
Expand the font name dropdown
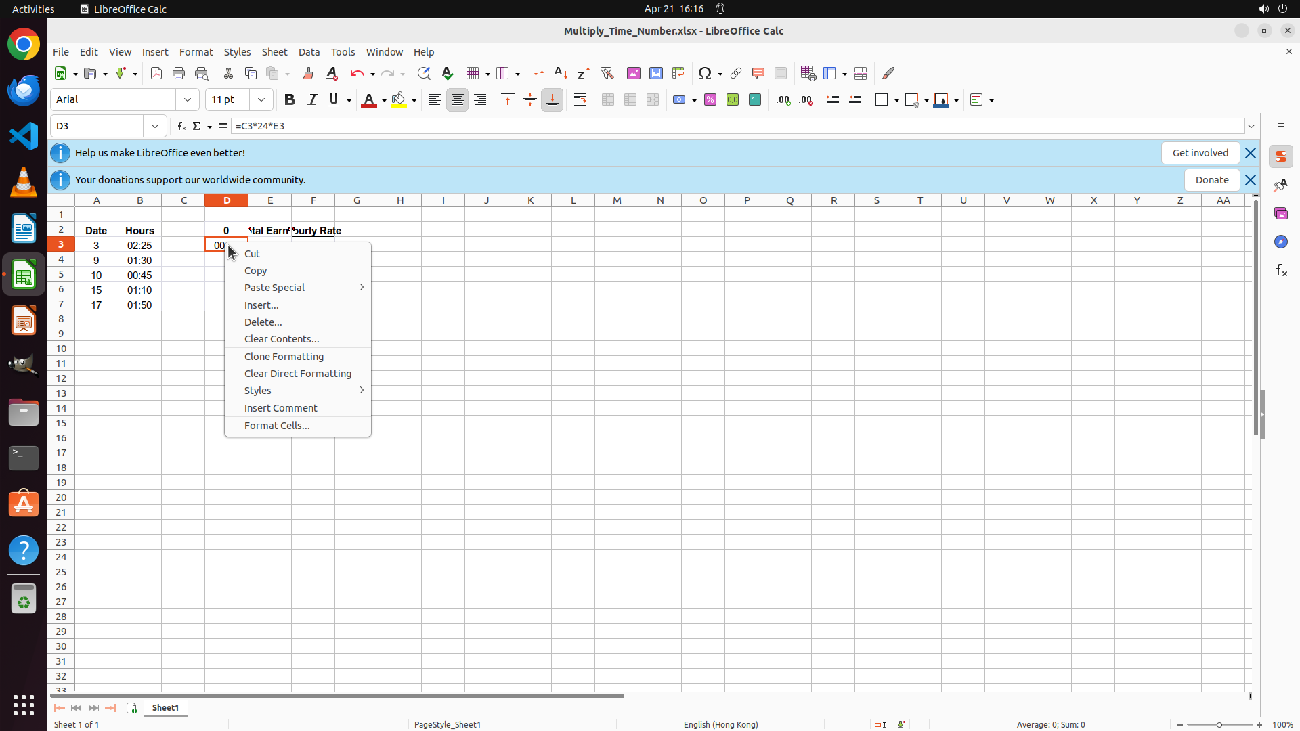[188, 100]
